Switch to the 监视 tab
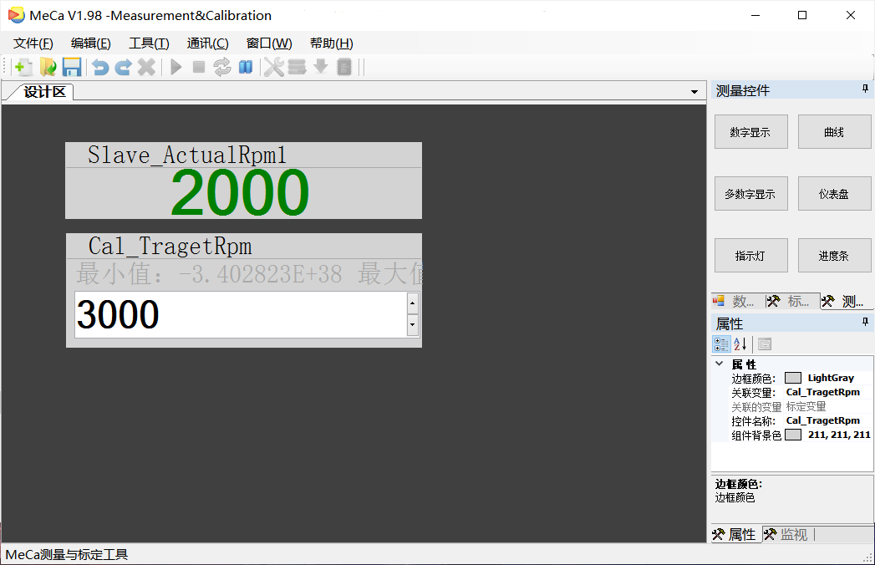The width and height of the screenshot is (875, 565). 786,534
